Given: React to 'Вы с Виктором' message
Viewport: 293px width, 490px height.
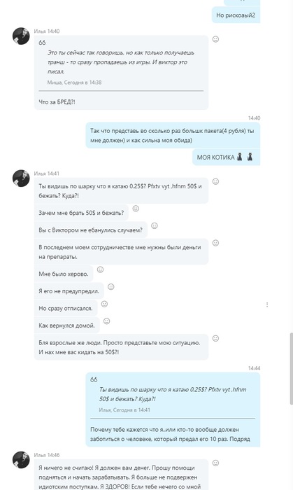Looking at the screenshot, I should 154,225.
